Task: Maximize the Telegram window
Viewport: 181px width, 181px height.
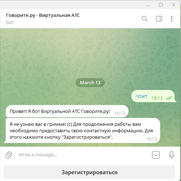Action: pyautogui.click(x=161, y=5)
